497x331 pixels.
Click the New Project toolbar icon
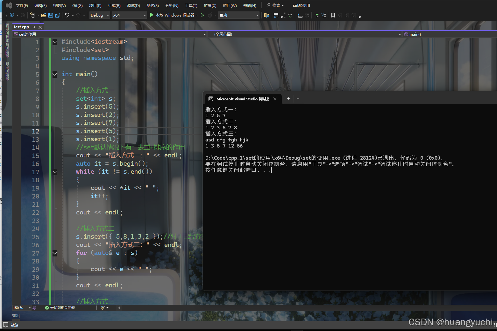[x=33, y=15]
